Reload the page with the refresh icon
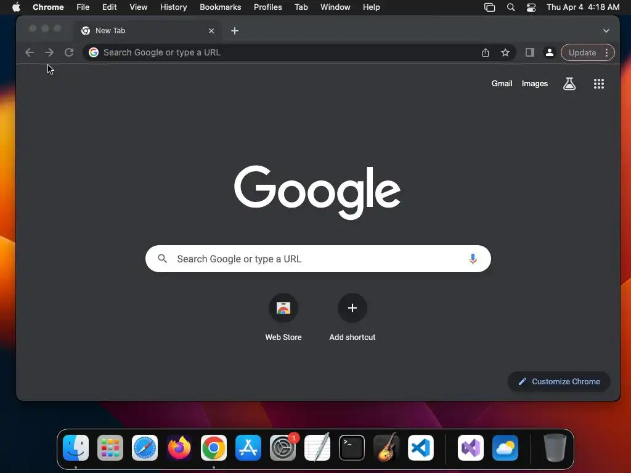Viewport: 631px width, 473px height. coord(69,52)
